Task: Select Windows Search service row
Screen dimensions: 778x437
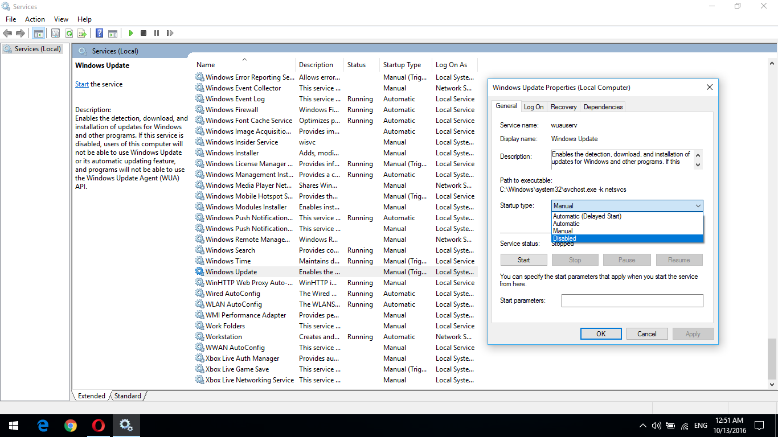Action: (x=230, y=250)
